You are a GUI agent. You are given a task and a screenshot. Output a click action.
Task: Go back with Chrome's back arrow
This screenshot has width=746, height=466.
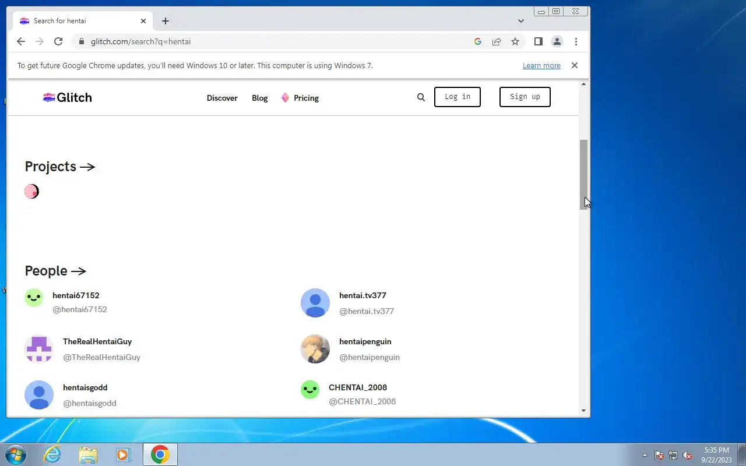21,41
